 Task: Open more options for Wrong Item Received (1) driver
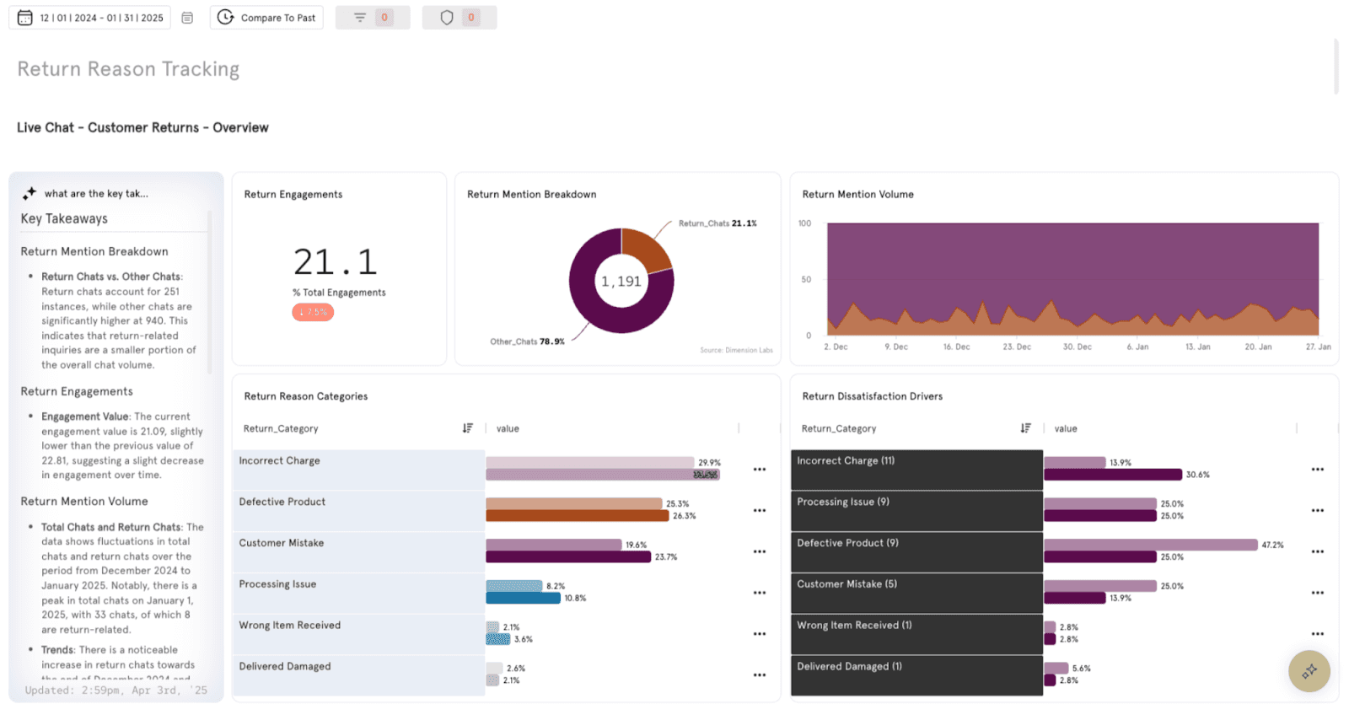[1318, 634]
